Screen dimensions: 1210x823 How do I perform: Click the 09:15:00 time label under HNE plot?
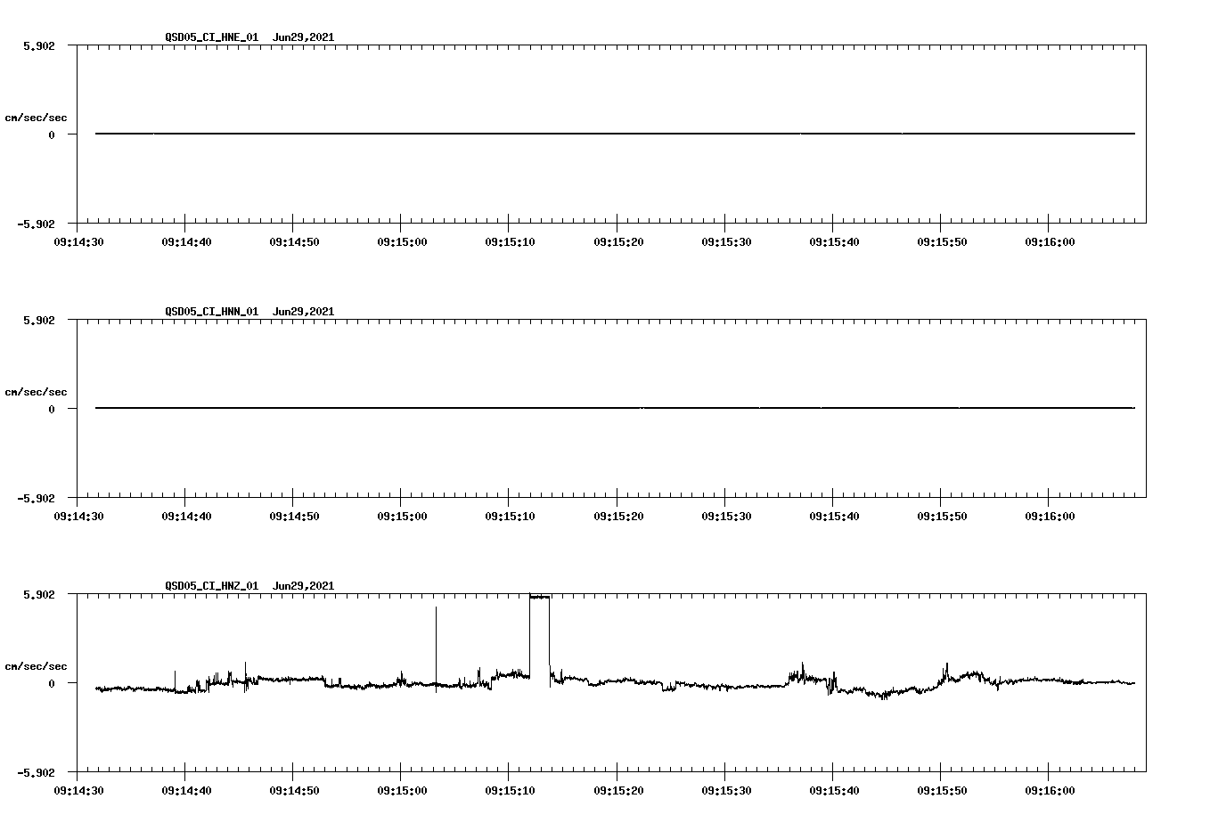(x=401, y=242)
